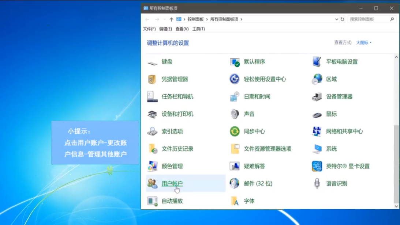Expand chevron after 所有控制面板项 breadcrumb
The height and width of the screenshot is (225, 400).
(x=241, y=19)
